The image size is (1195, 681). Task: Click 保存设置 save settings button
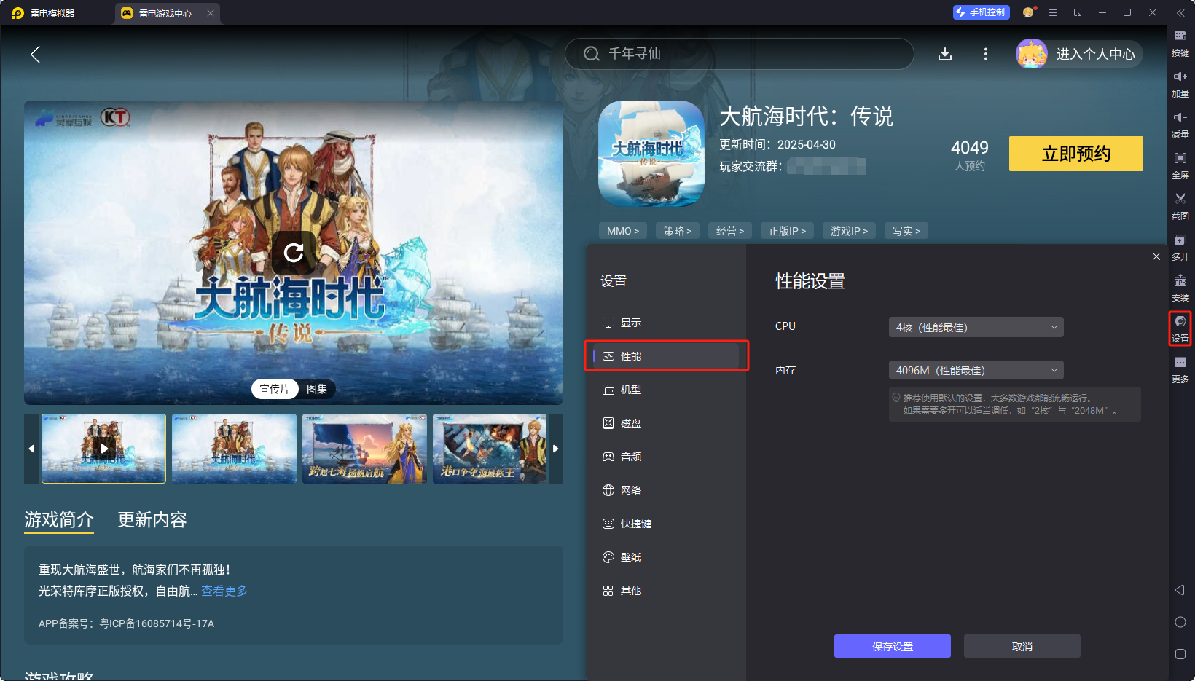[893, 646]
